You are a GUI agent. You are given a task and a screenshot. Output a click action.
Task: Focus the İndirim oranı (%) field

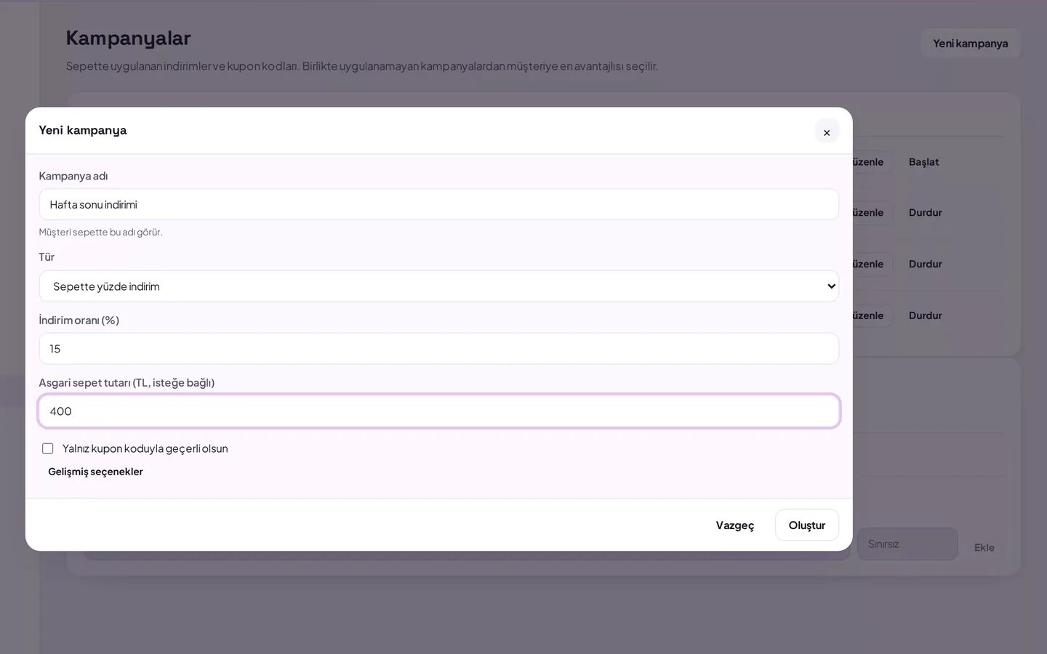439,349
